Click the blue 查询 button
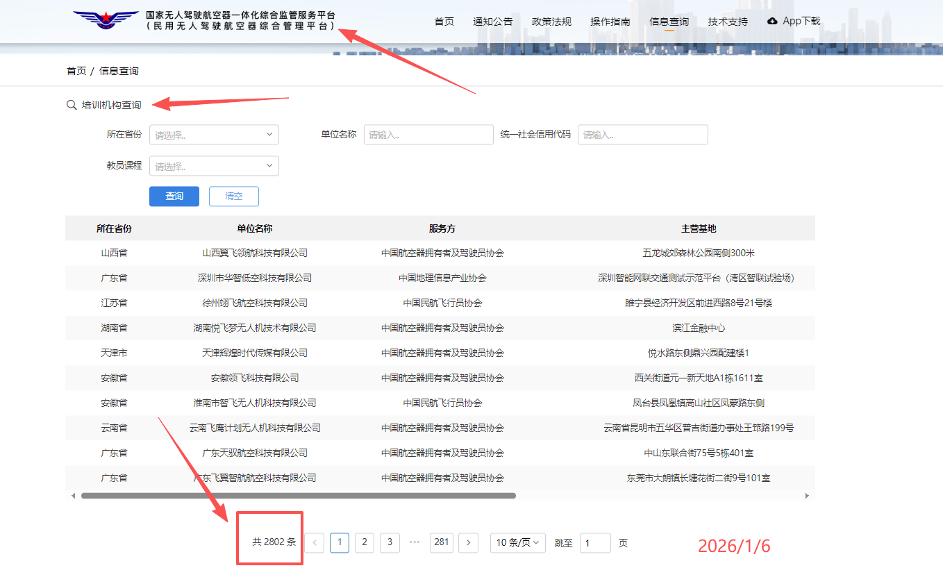The image size is (943, 584). coord(174,197)
